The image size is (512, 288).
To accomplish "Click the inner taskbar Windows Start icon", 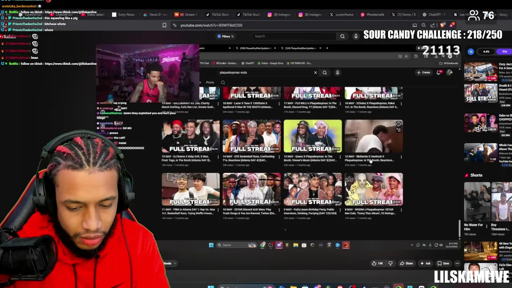I will click(x=211, y=245).
